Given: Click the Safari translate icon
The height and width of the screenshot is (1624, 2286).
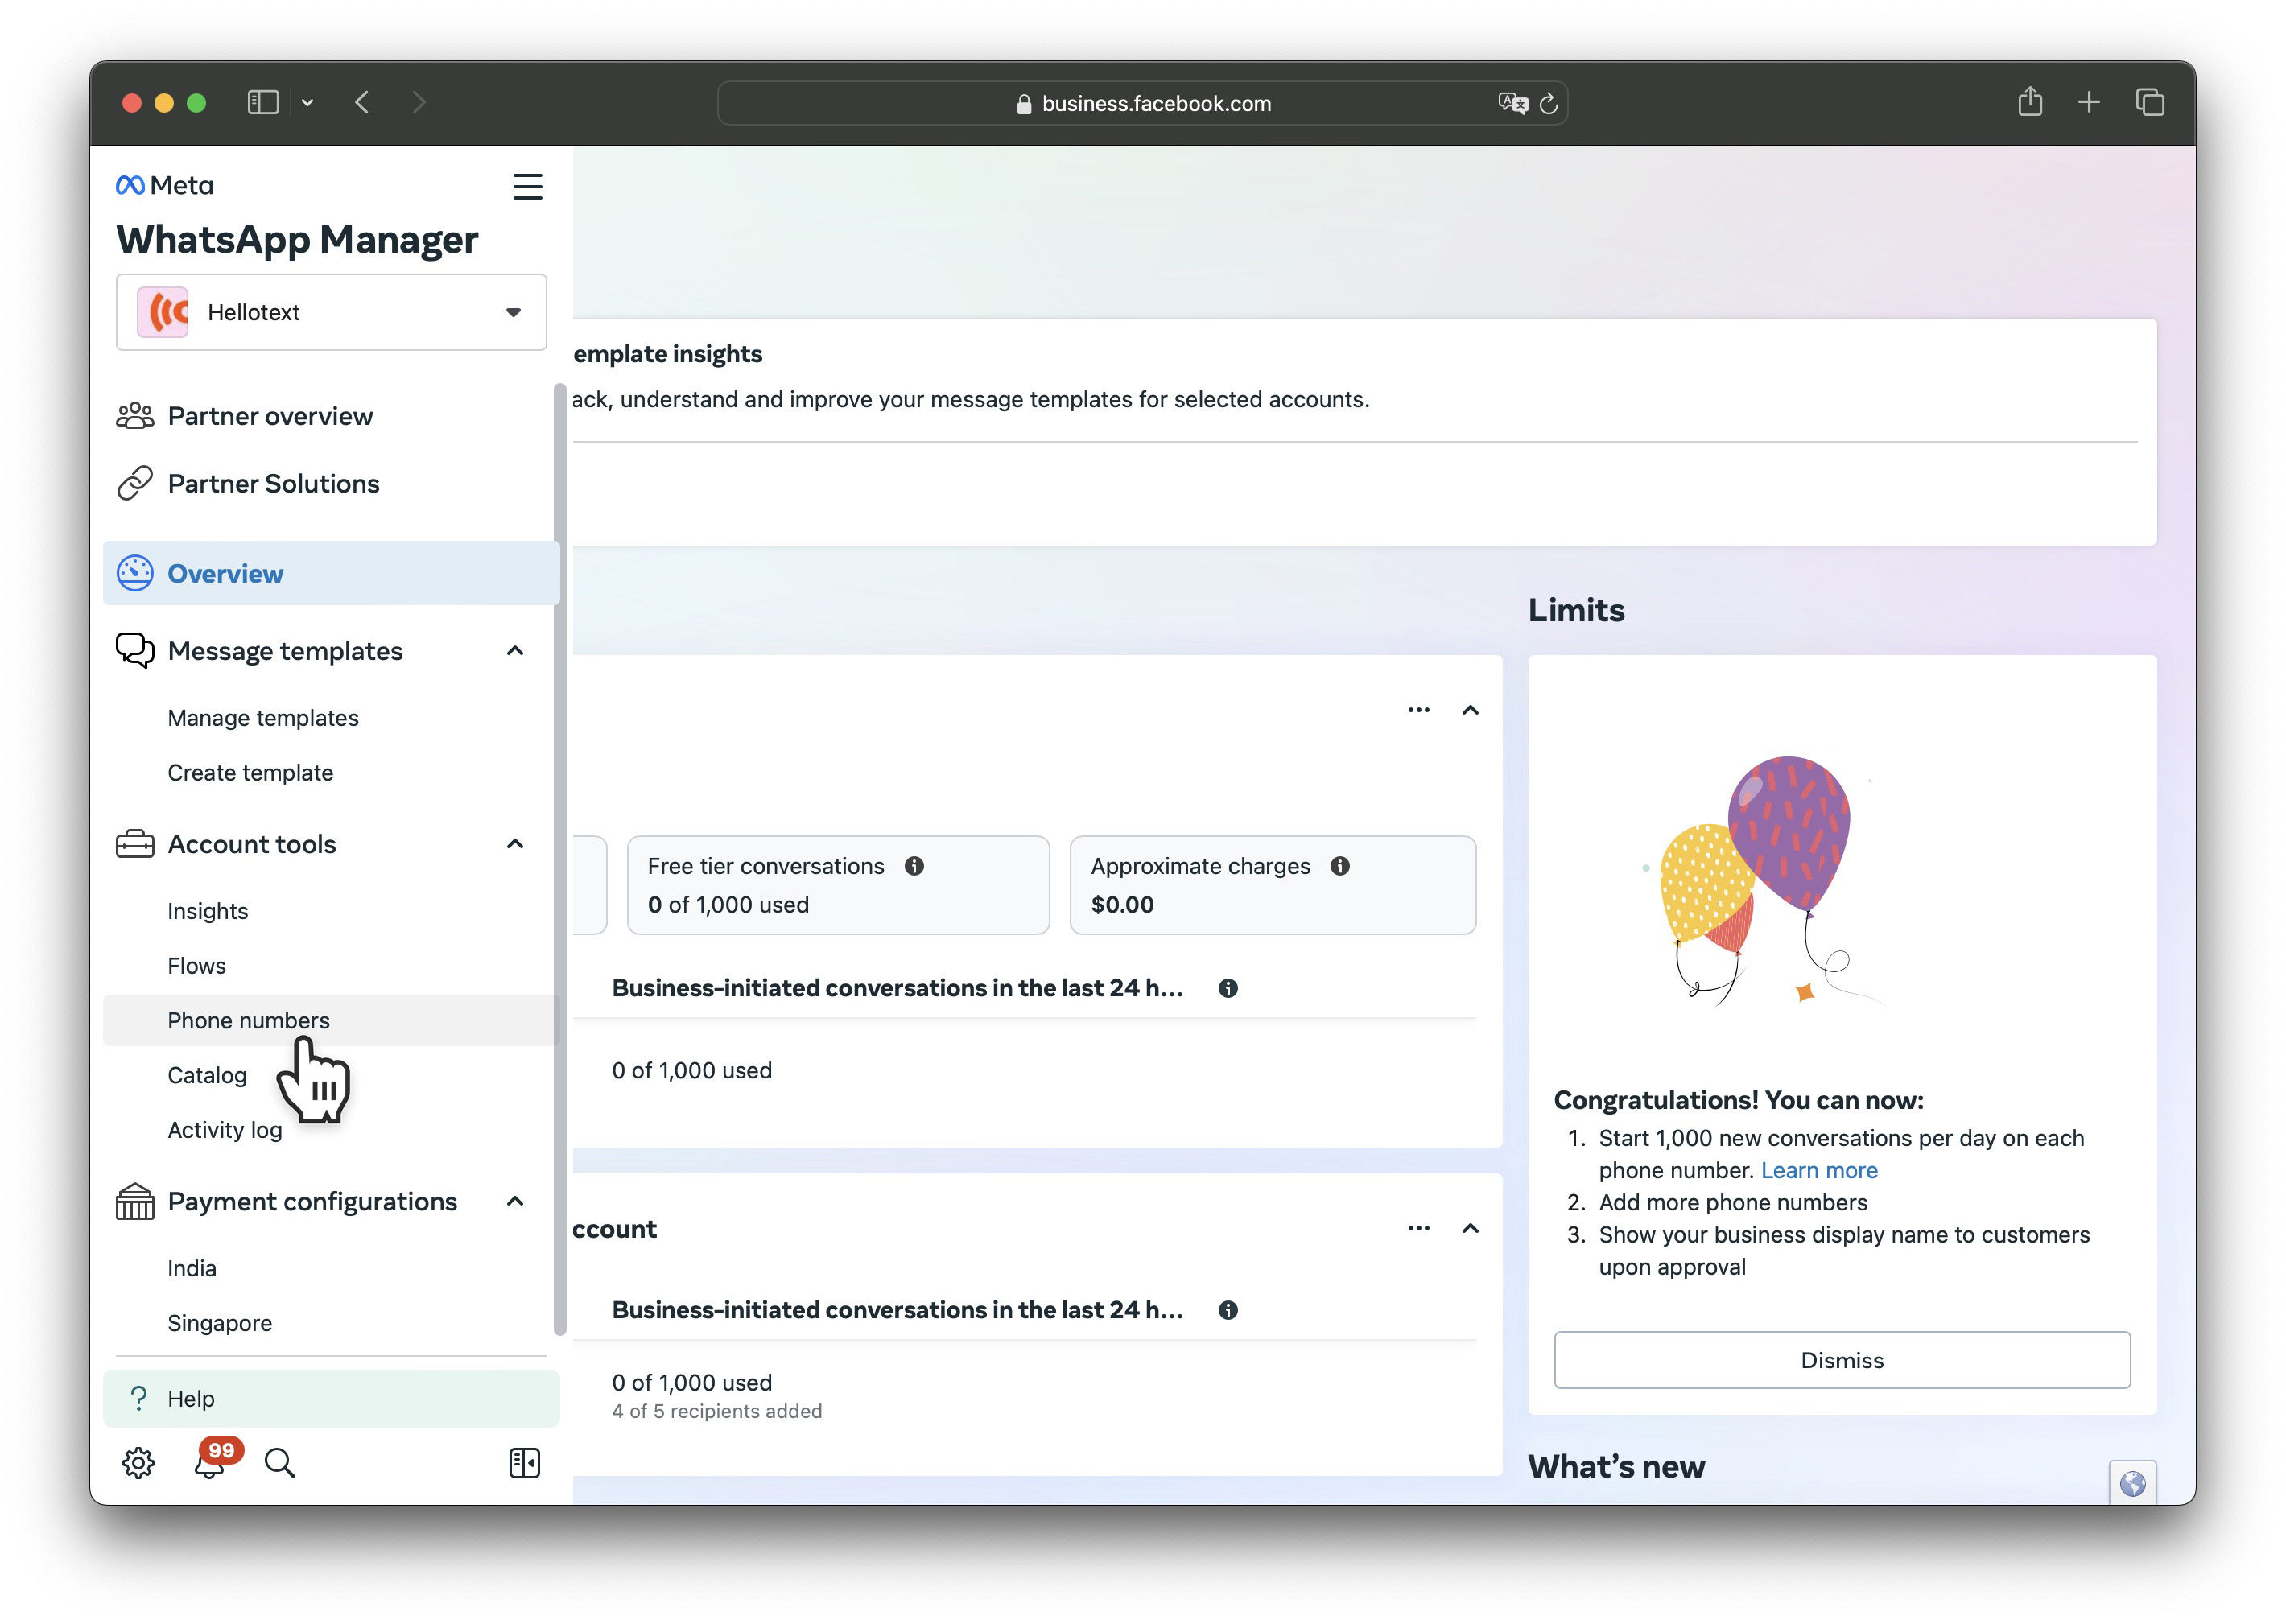Looking at the screenshot, I should pyautogui.click(x=1513, y=103).
